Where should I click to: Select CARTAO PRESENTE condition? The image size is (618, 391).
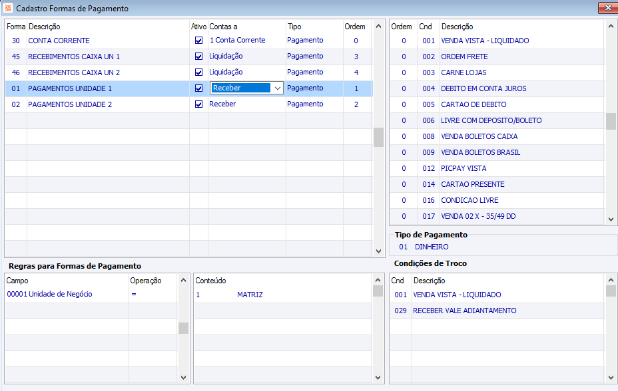[x=473, y=184]
